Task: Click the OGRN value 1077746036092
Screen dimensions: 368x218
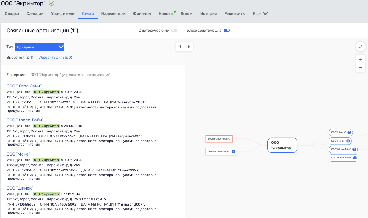Action: [x=64, y=205]
